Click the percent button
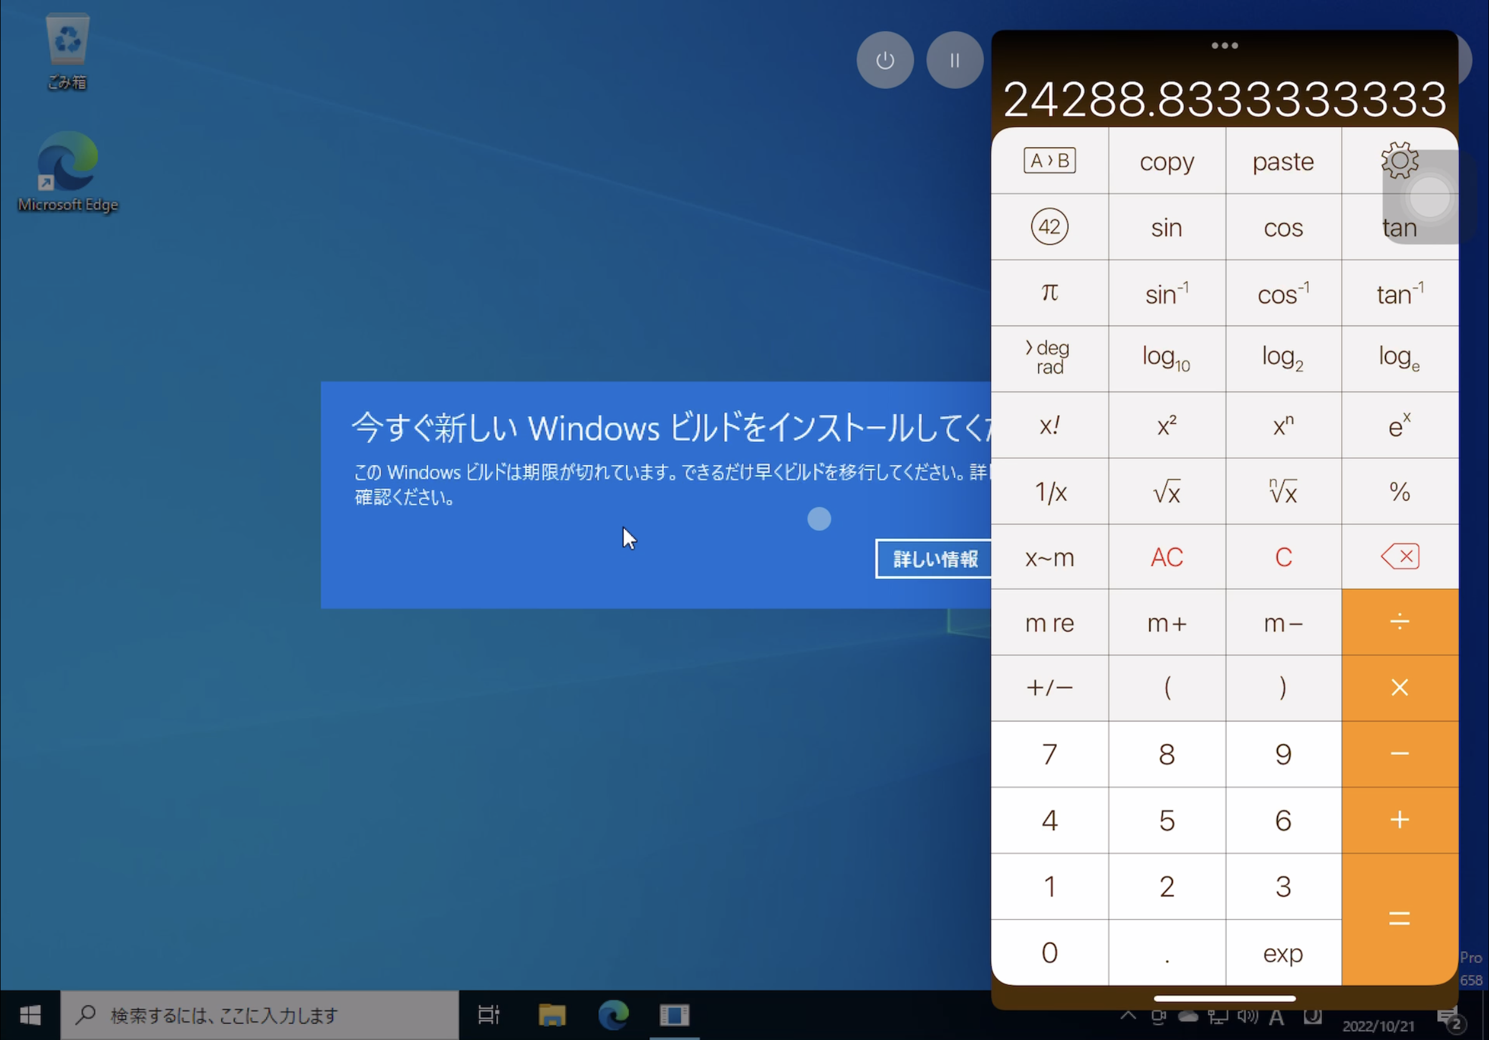1489x1040 pixels. tap(1399, 491)
